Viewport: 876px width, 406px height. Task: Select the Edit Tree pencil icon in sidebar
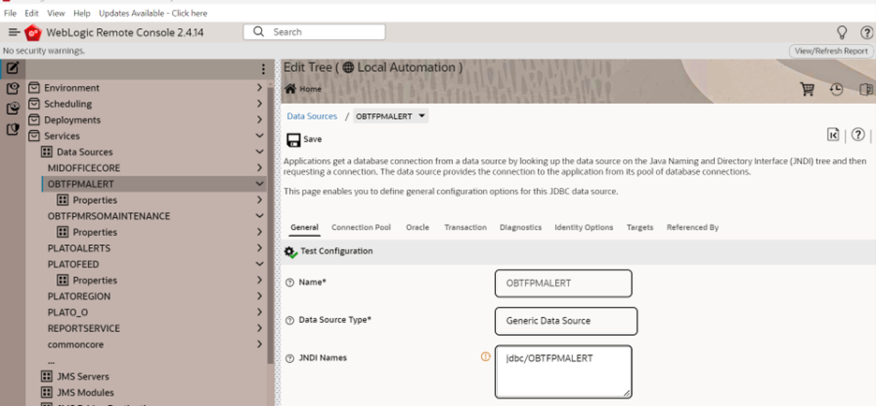(x=13, y=68)
